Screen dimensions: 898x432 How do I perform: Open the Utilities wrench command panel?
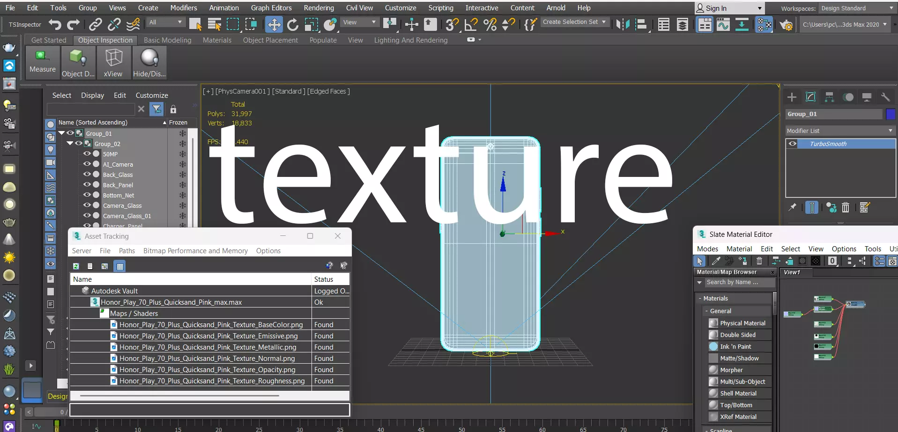click(x=885, y=97)
